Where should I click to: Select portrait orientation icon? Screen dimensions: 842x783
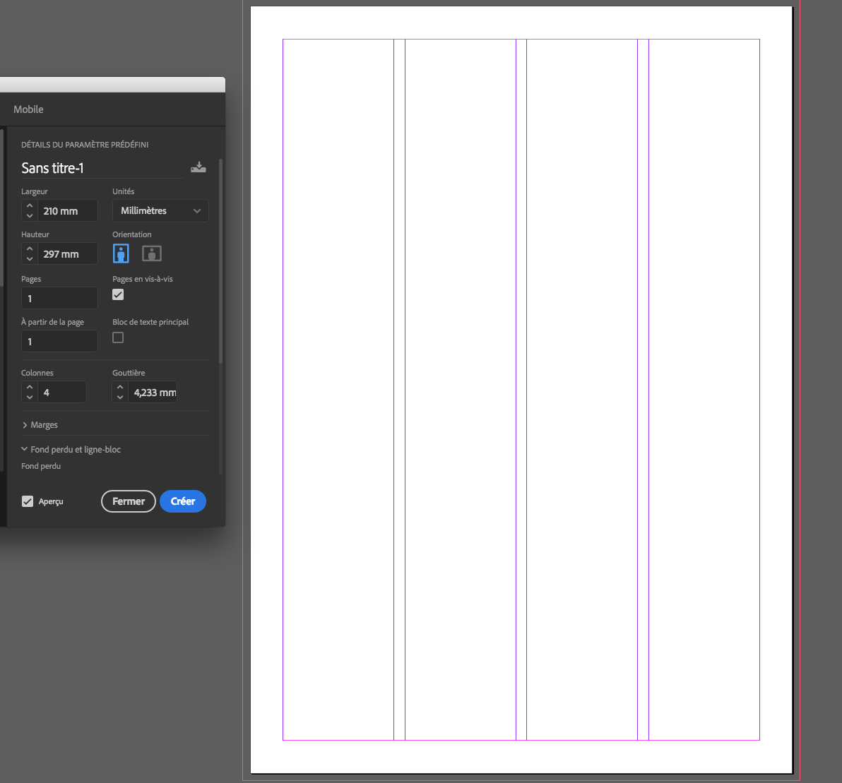tap(121, 253)
